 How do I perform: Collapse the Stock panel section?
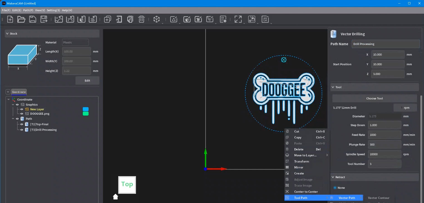[7, 34]
